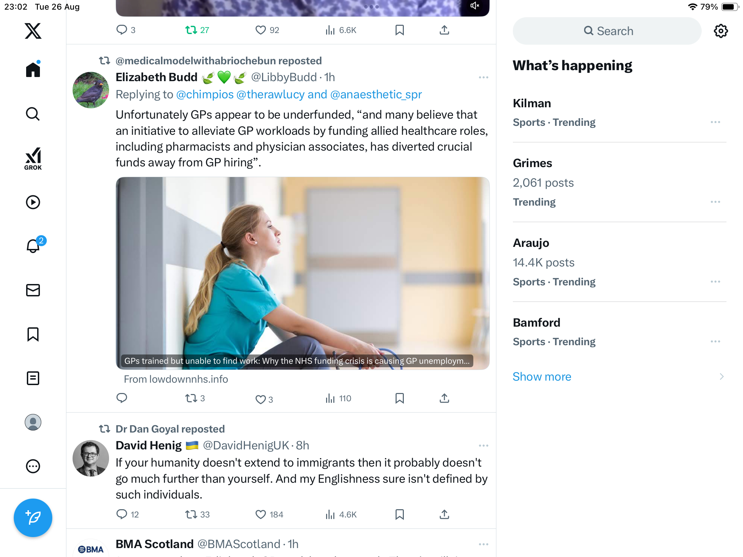Open the Lists icon in sidebar
Image resolution: width=743 pixels, height=557 pixels.
pos(33,378)
